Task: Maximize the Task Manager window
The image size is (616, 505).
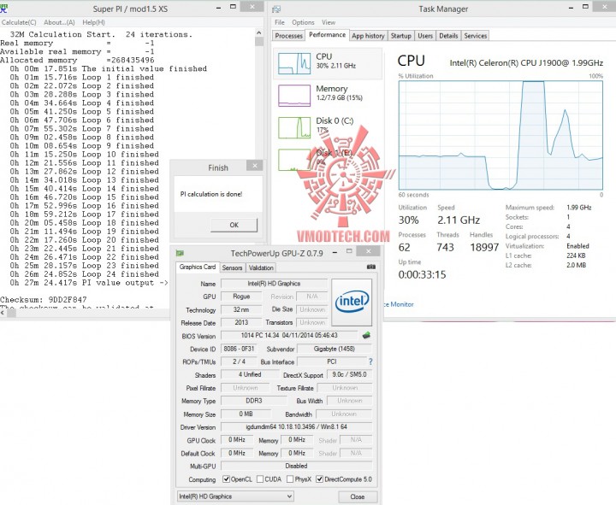Action: pyautogui.click(x=585, y=7)
